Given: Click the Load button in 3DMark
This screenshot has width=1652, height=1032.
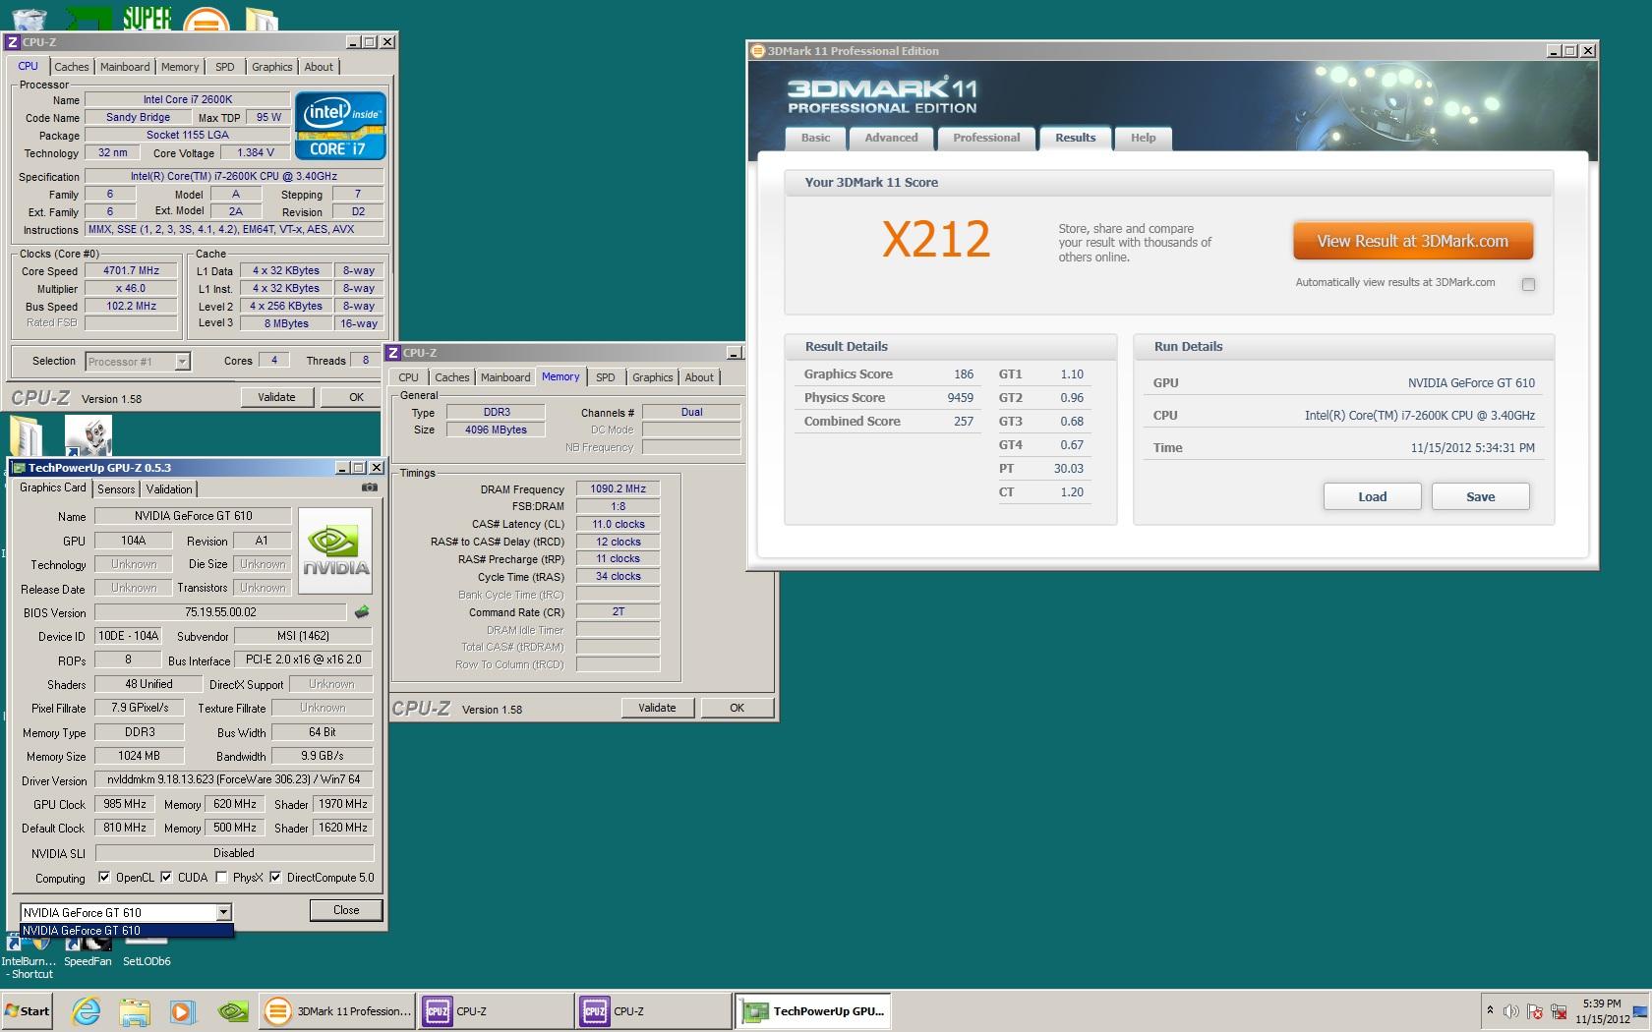Looking at the screenshot, I should point(1372,496).
